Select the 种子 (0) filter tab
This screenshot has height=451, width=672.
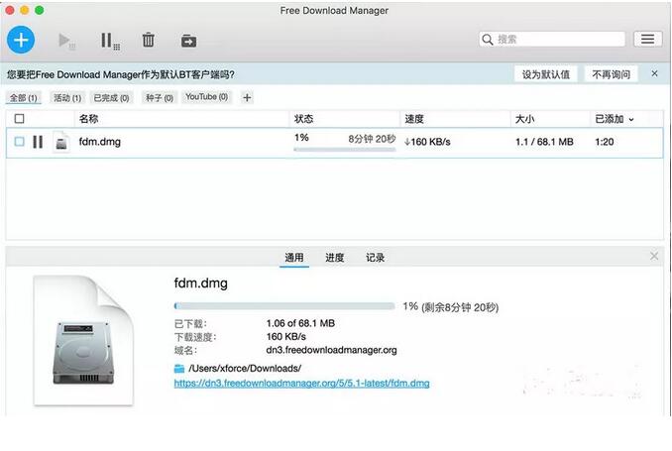point(159,98)
